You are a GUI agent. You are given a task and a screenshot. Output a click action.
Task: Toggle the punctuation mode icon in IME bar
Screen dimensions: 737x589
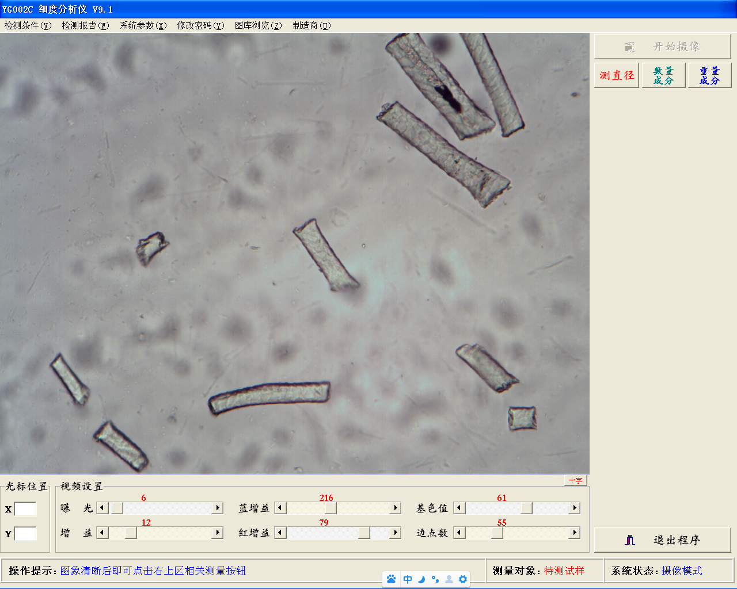coord(435,579)
